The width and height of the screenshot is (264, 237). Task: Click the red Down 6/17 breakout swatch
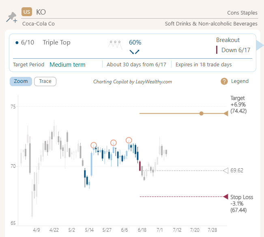point(217,50)
